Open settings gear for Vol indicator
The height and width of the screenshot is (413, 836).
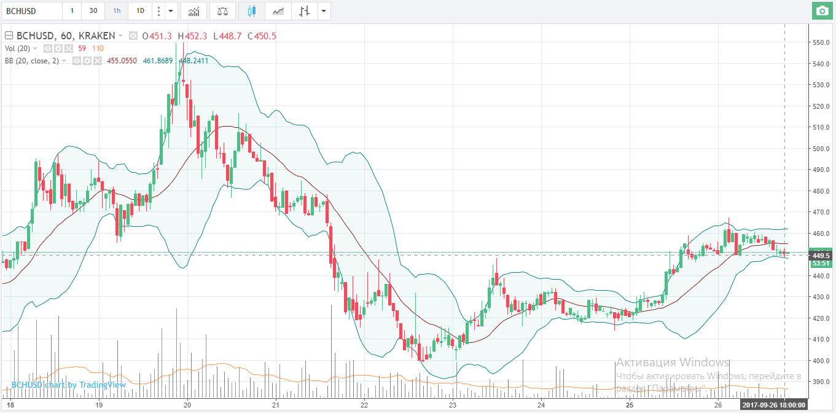(x=58, y=49)
